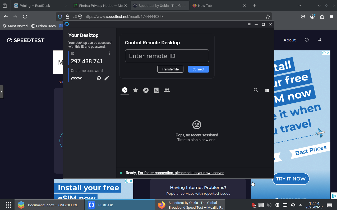Select RustDesk in the taskbar

[119, 205]
